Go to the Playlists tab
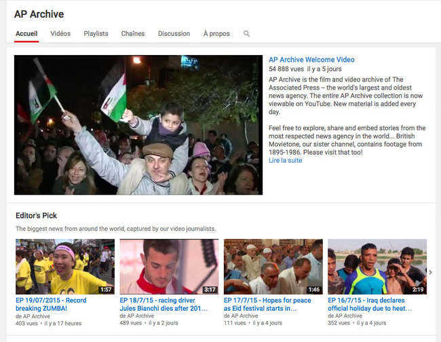Image resolution: width=441 pixels, height=342 pixels. pos(96,33)
